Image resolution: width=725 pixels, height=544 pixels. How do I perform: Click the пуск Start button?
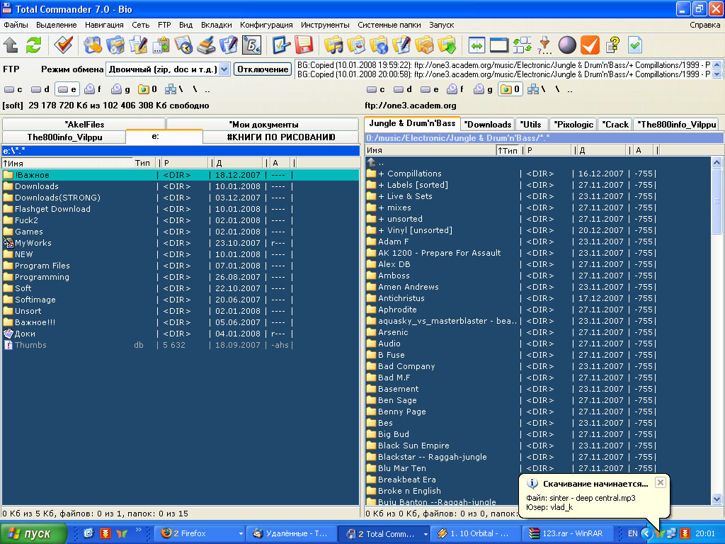click(33, 533)
